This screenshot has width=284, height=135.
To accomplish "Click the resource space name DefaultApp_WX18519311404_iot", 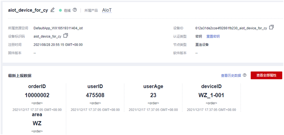I will [x=58, y=28].
